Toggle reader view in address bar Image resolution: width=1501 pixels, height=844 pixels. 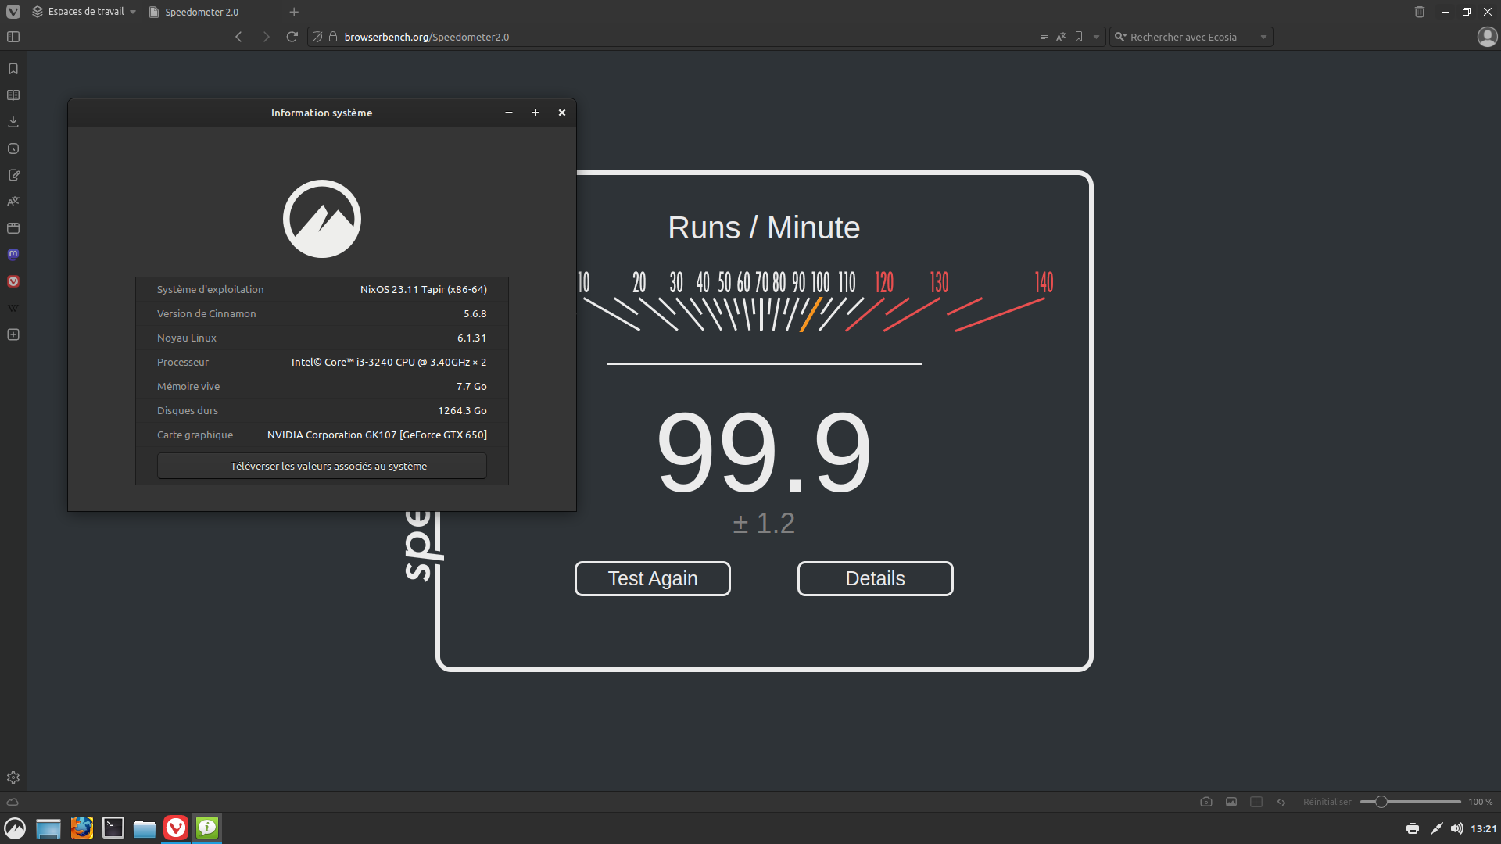point(1044,37)
